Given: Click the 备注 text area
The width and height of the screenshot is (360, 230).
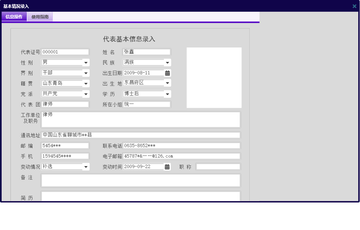Looking at the screenshot, I should coord(141,181).
